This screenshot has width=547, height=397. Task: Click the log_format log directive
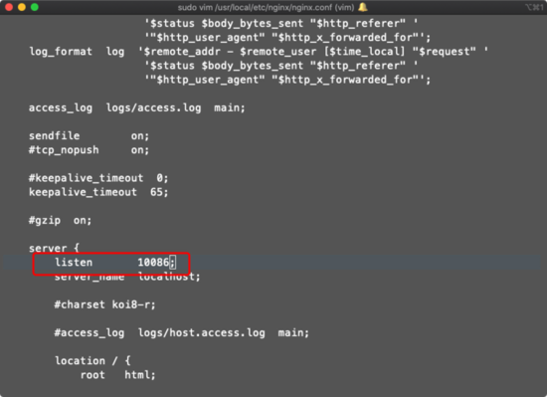coord(77,52)
